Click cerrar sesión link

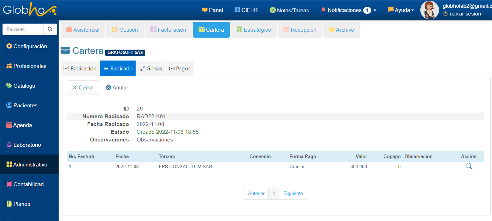(x=465, y=14)
